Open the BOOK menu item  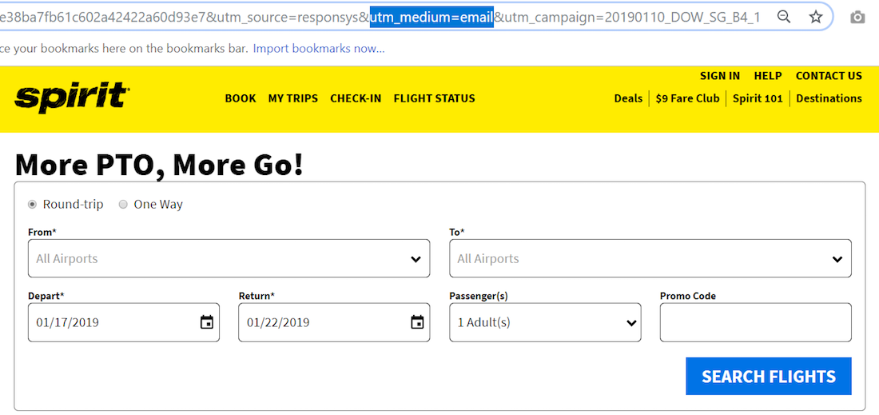click(241, 98)
